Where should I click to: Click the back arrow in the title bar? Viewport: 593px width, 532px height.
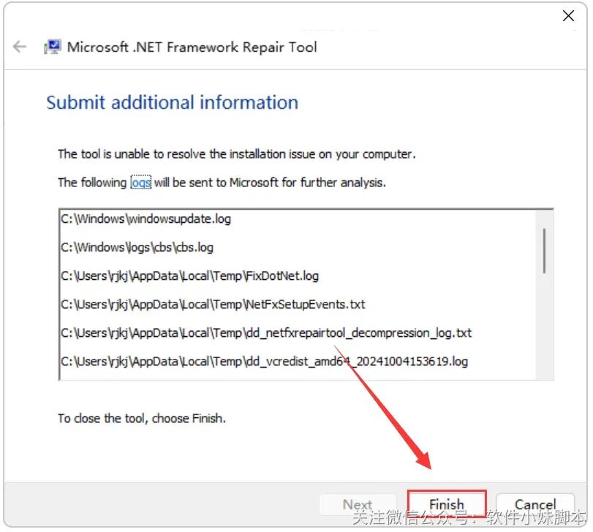(20, 47)
